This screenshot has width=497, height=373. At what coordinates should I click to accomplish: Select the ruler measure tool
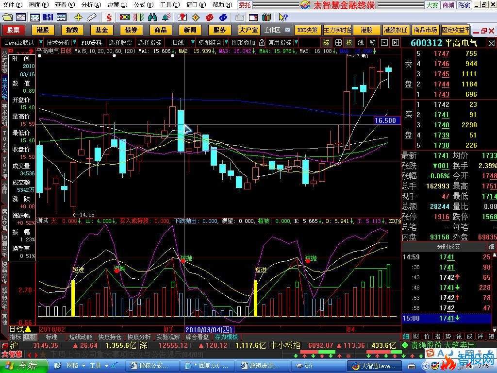pyautogui.click(x=92, y=17)
